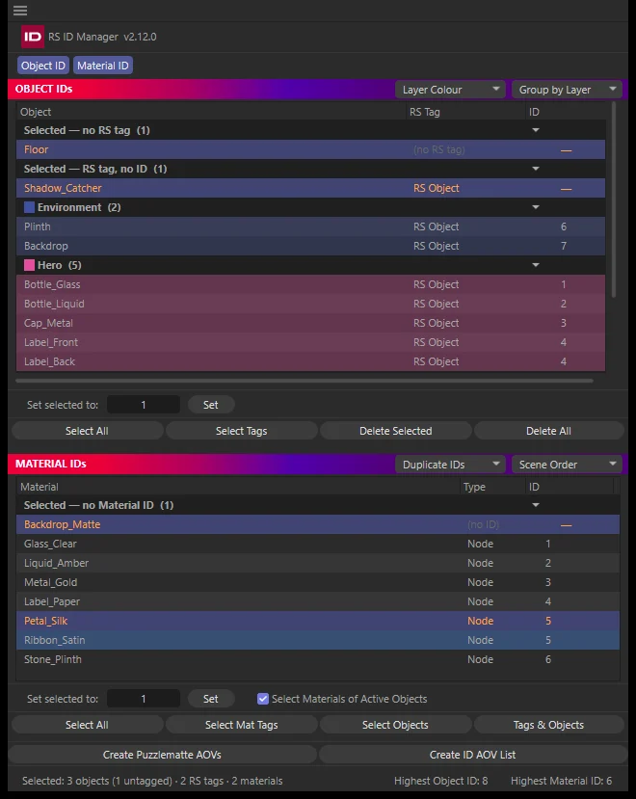Image resolution: width=636 pixels, height=799 pixels.
Task: Click the horizontal scrollbar under Object list
Action: (305, 381)
